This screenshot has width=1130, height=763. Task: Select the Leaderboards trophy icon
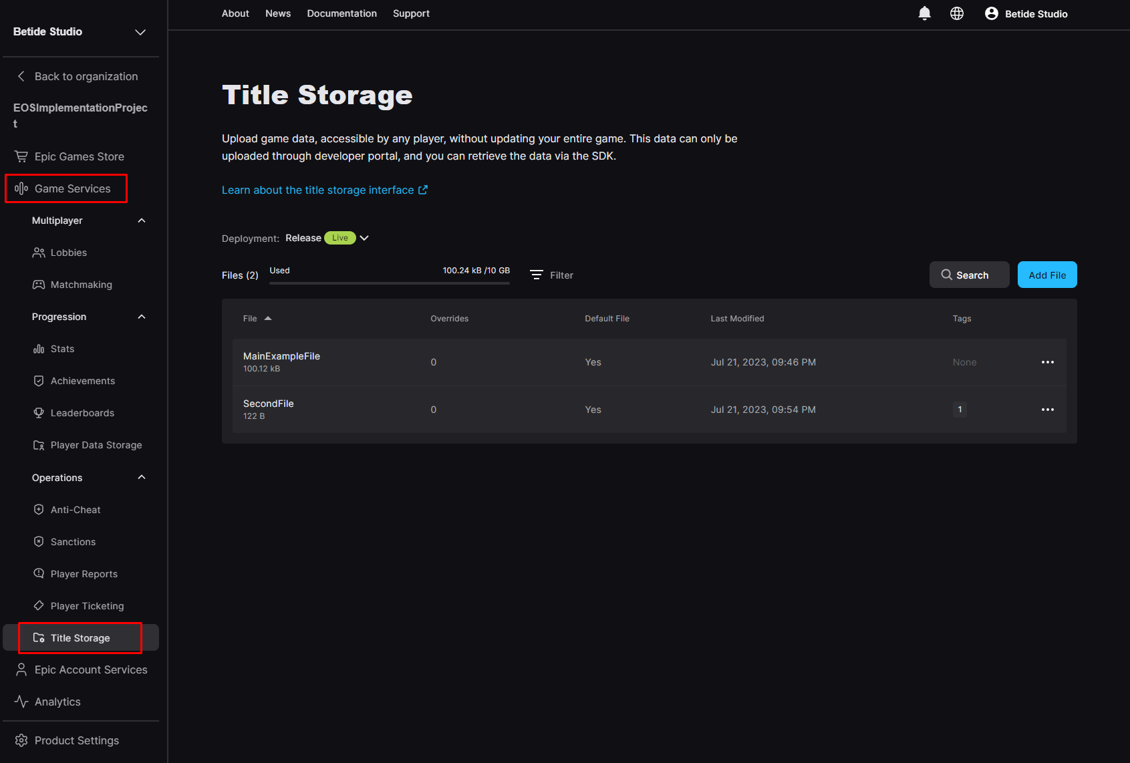[39, 412]
